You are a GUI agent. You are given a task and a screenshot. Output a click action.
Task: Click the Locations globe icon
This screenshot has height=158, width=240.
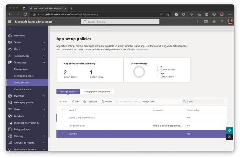pyautogui.click(x=10, y=116)
